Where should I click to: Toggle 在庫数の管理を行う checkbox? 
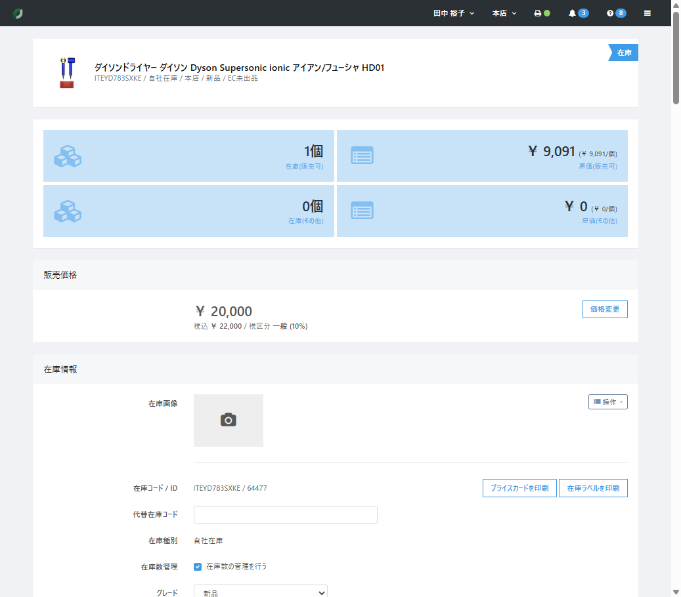[198, 567]
